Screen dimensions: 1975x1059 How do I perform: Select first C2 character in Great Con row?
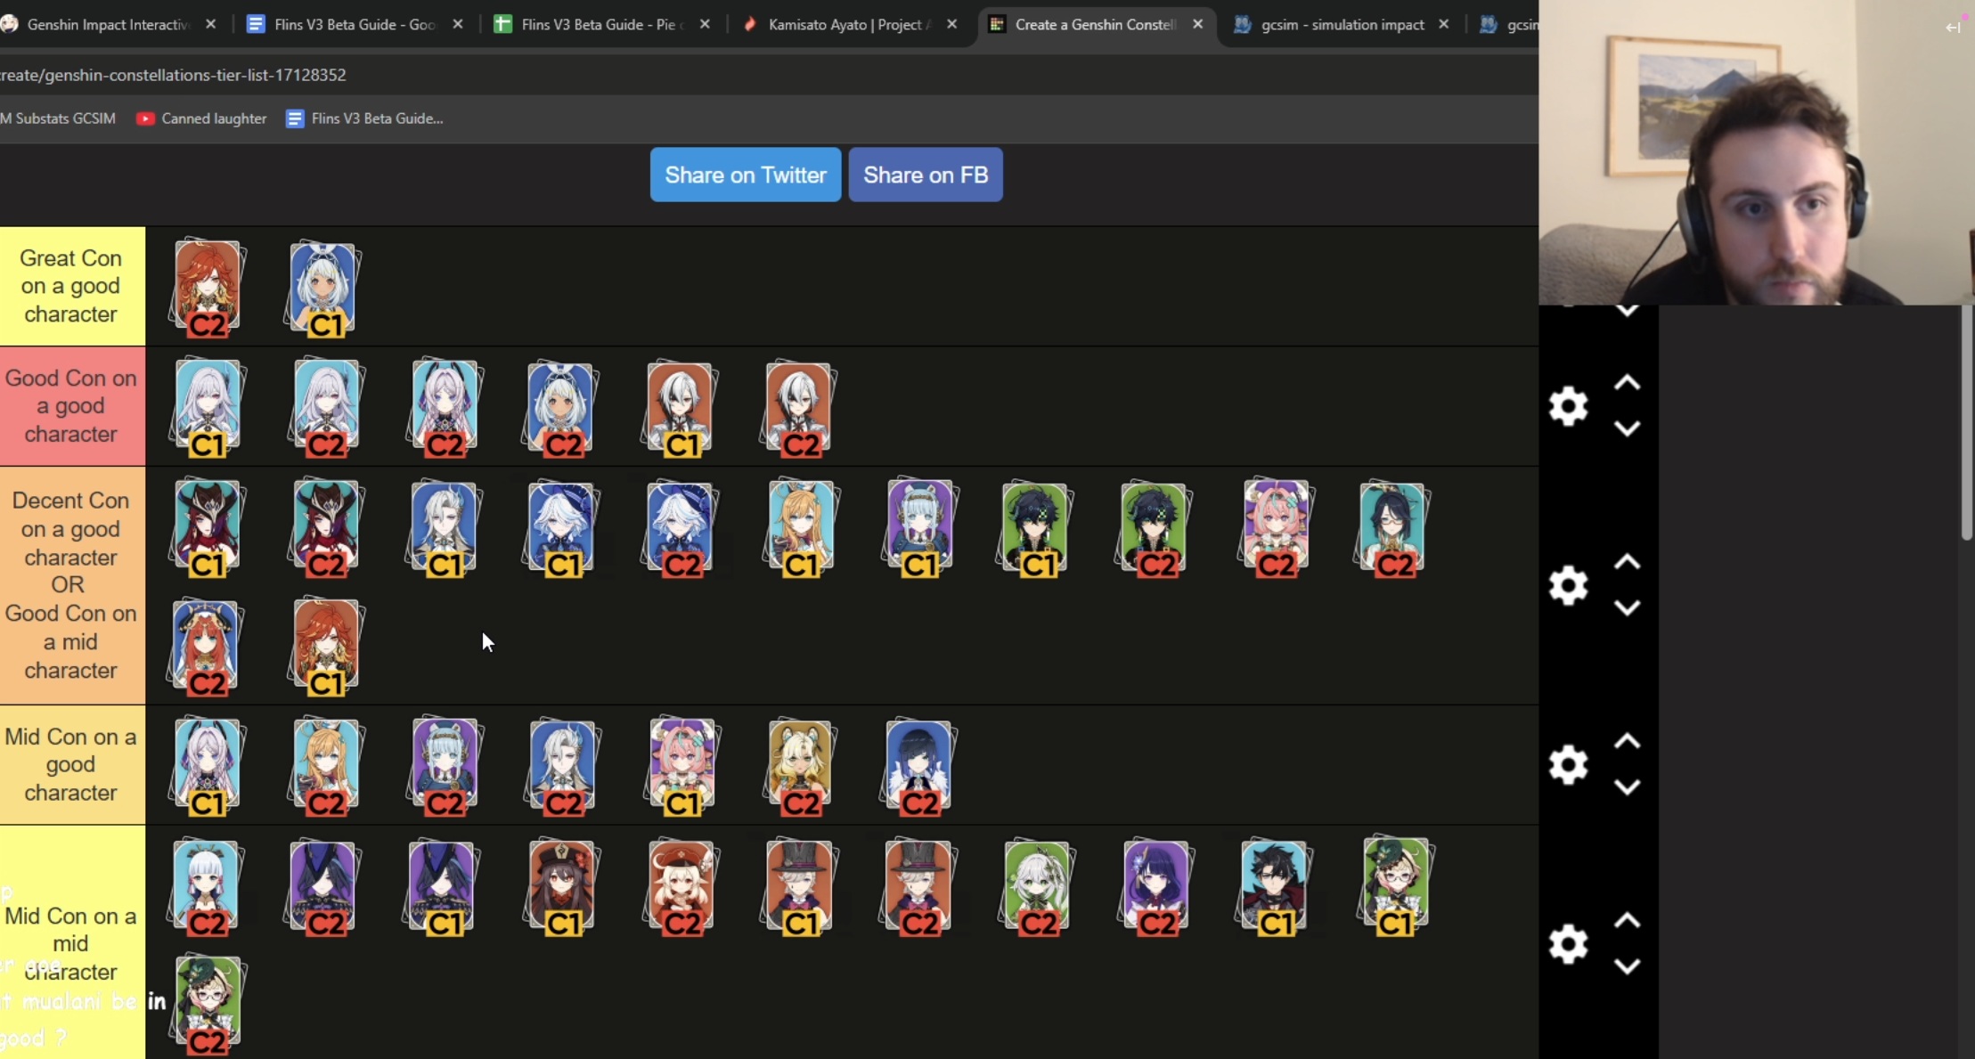208,288
